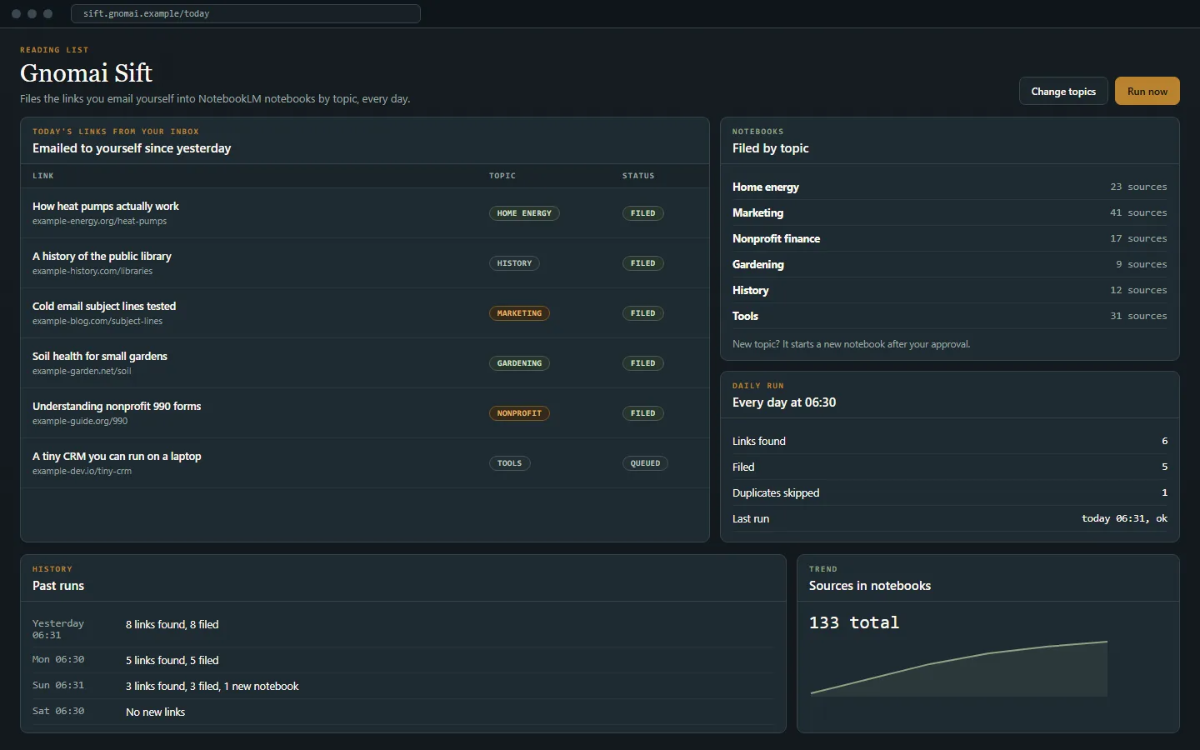Viewport: 1200px width, 750px height.
Task: Click the TOPIC column header
Action: (x=502, y=176)
